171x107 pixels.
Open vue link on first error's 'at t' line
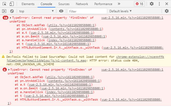coord(58,44)
